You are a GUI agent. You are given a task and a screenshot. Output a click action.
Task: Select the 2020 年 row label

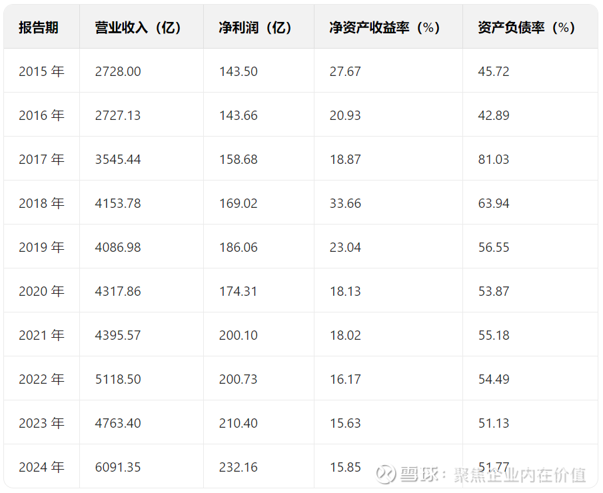[41, 291]
